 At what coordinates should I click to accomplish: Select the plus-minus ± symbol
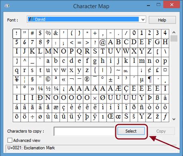point(111,80)
